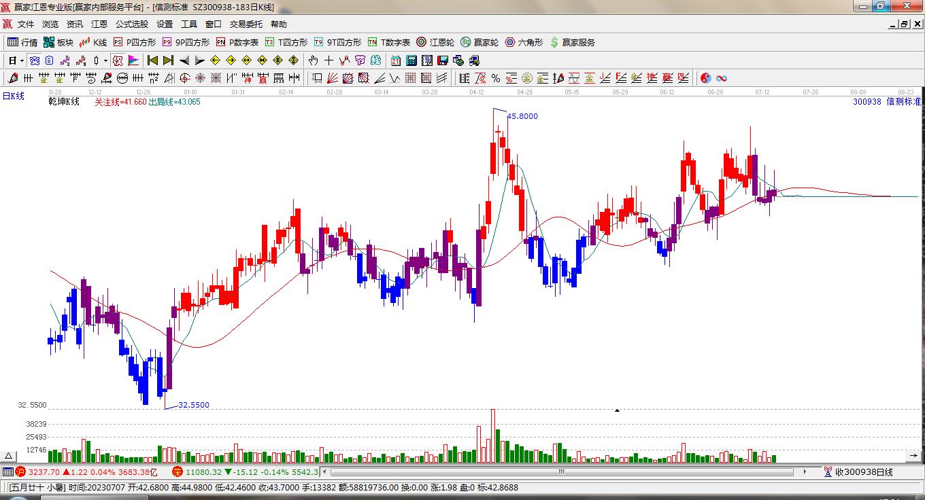The width and height of the screenshot is (925, 500).
Task: Open the 江恩 menu
Action: 99,24
